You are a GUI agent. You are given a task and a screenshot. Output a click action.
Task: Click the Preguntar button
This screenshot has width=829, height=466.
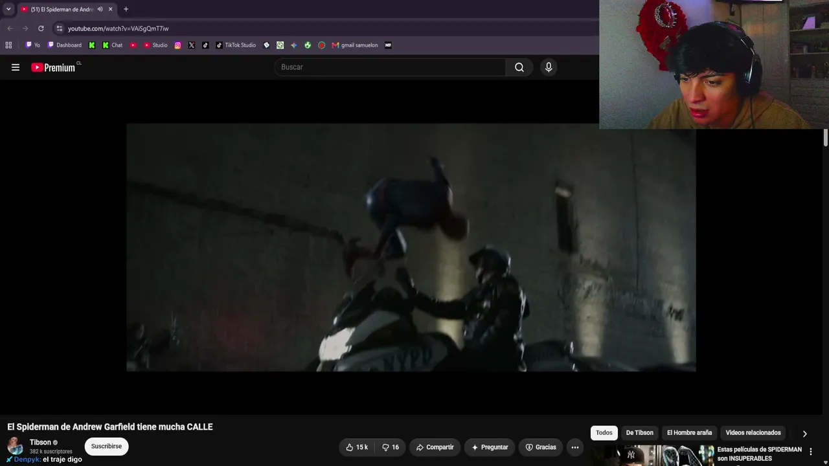tap(490, 447)
